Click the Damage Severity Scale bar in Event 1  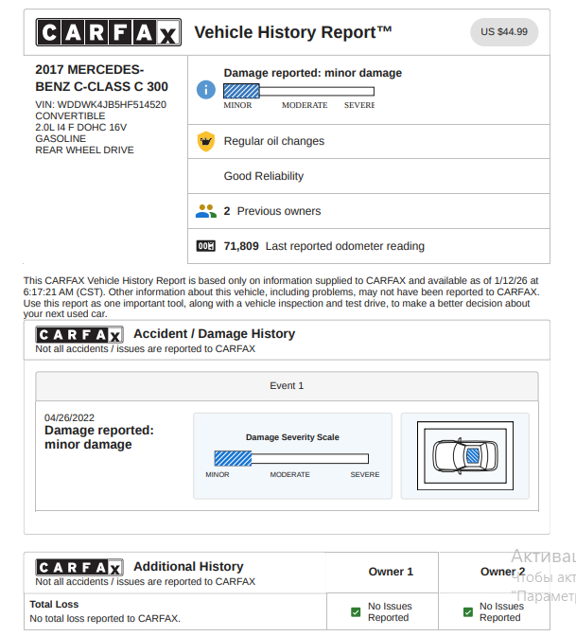pos(291,457)
